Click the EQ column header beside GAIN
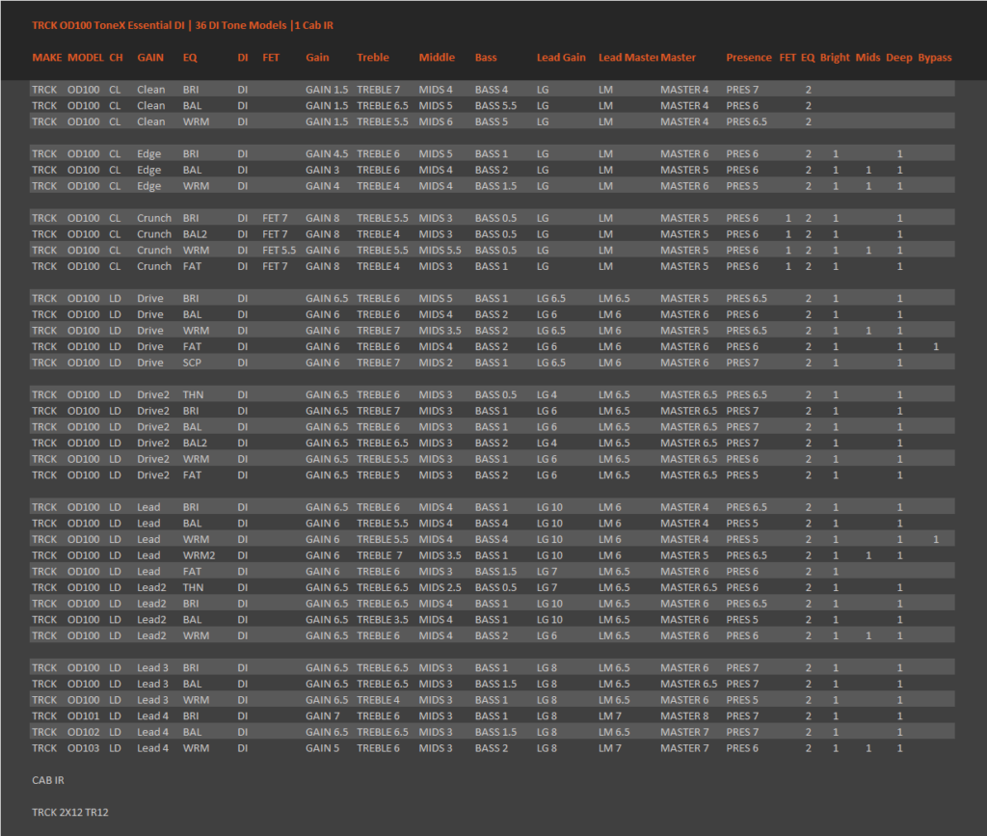The width and height of the screenshot is (987, 836). click(190, 57)
